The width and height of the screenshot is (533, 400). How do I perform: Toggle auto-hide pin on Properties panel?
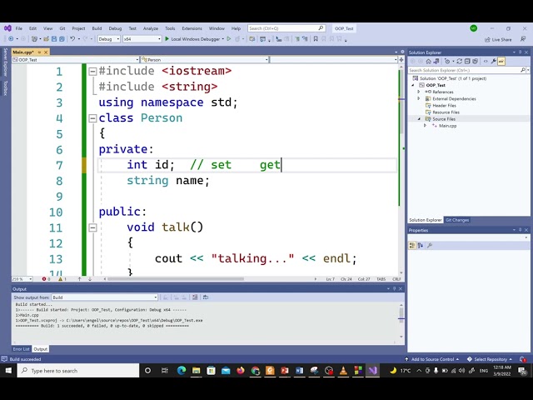(x=520, y=230)
